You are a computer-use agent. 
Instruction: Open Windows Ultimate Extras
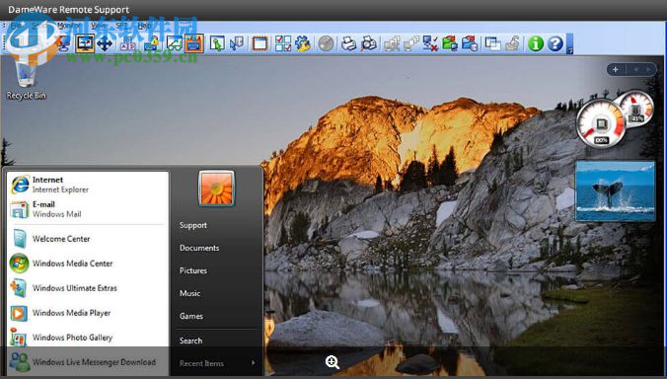pos(87,288)
